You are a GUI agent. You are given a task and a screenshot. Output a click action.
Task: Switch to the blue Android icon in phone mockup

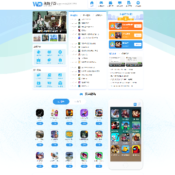[x=135, y=105]
